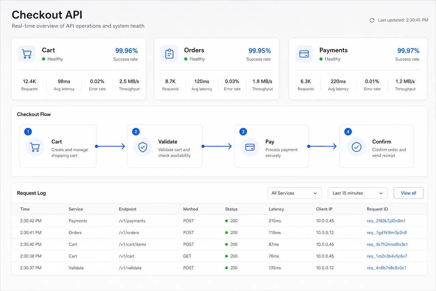Click the /v1/cart/items endpoint cell
The image size is (436, 291).
tap(133, 244)
